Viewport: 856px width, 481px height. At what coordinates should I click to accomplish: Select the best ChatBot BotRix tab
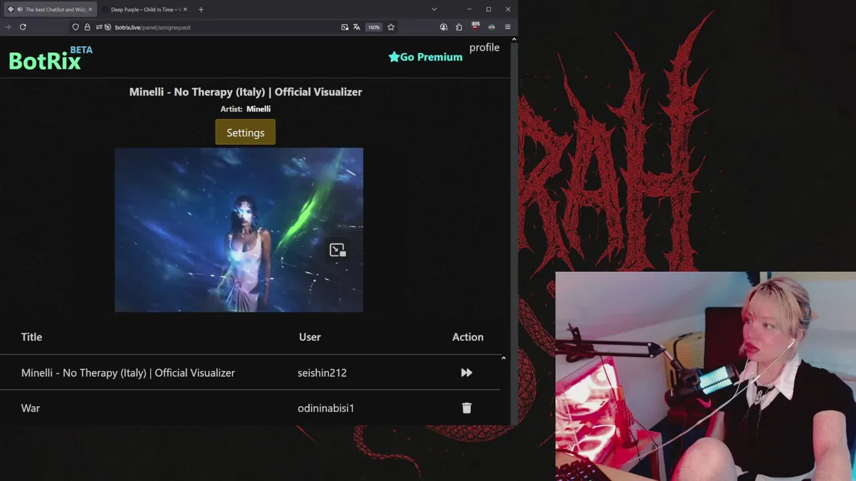tap(50, 9)
